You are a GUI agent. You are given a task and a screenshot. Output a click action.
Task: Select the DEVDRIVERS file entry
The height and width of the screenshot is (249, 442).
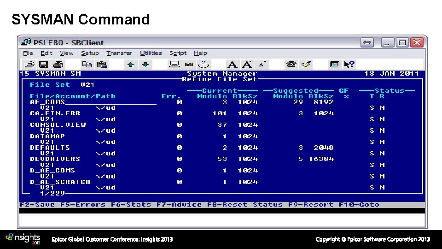[x=55, y=159]
